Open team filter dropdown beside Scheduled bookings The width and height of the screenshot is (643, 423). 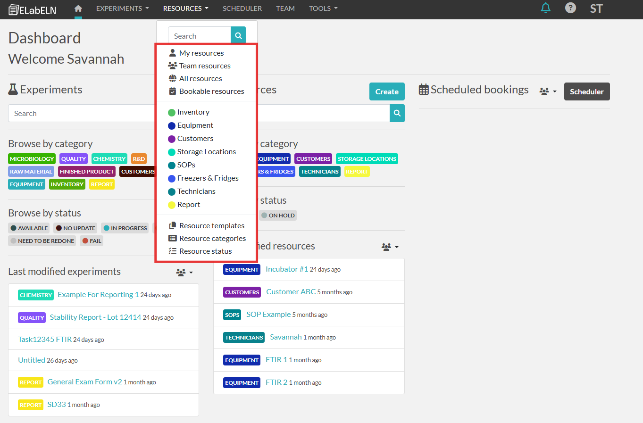click(548, 91)
